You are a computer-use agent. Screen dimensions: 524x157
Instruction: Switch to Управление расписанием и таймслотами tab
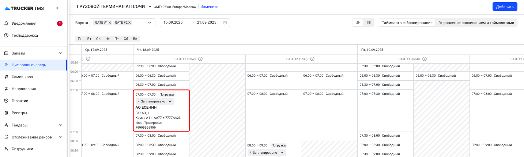[x=476, y=23]
